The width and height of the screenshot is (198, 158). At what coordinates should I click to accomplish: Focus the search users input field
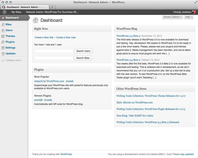tap(54, 51)
